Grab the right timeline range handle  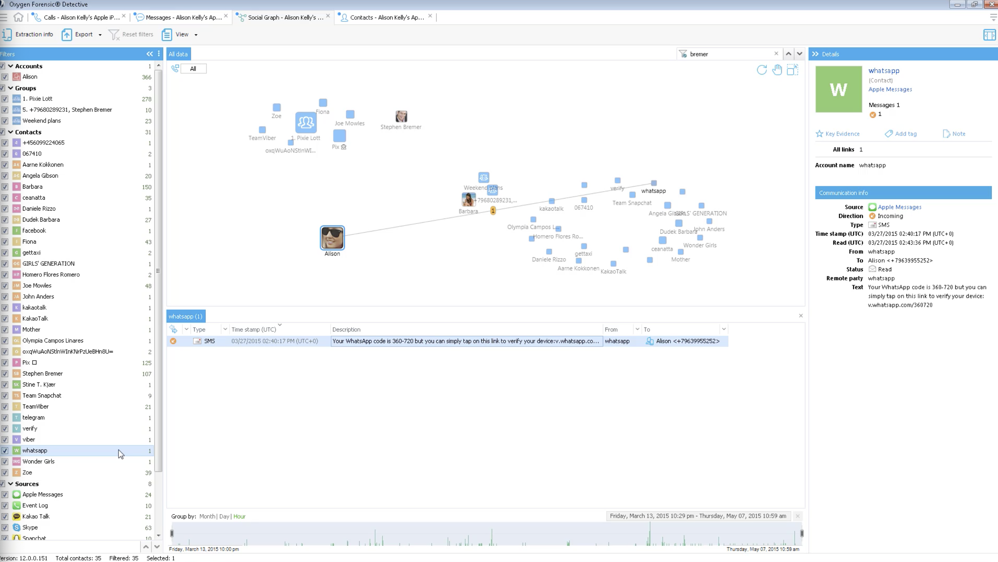802,533
